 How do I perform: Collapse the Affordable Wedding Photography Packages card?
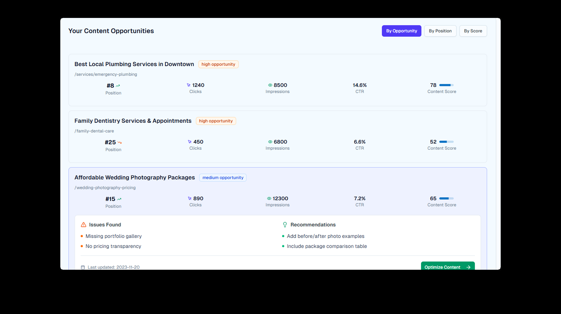(x=134, y=178)
